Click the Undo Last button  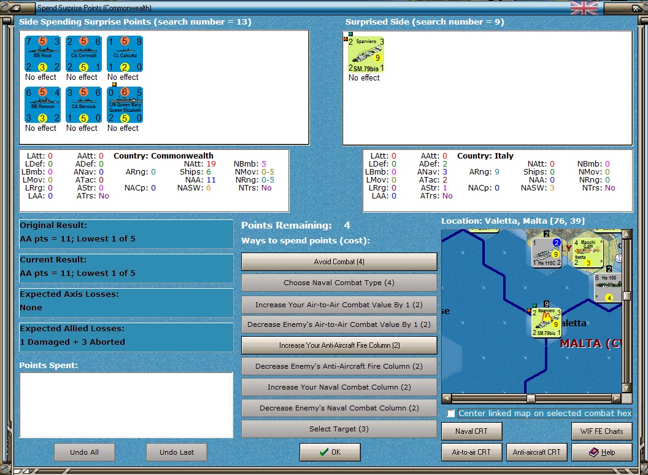point(176,452)
